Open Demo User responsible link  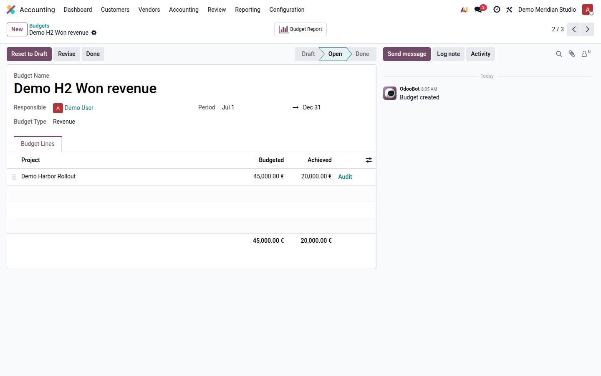(79, 108)
